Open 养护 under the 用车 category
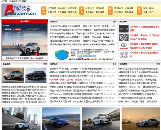Image resolution: width=161 pixels, height=130 pixels. click(x=151, y=8)
